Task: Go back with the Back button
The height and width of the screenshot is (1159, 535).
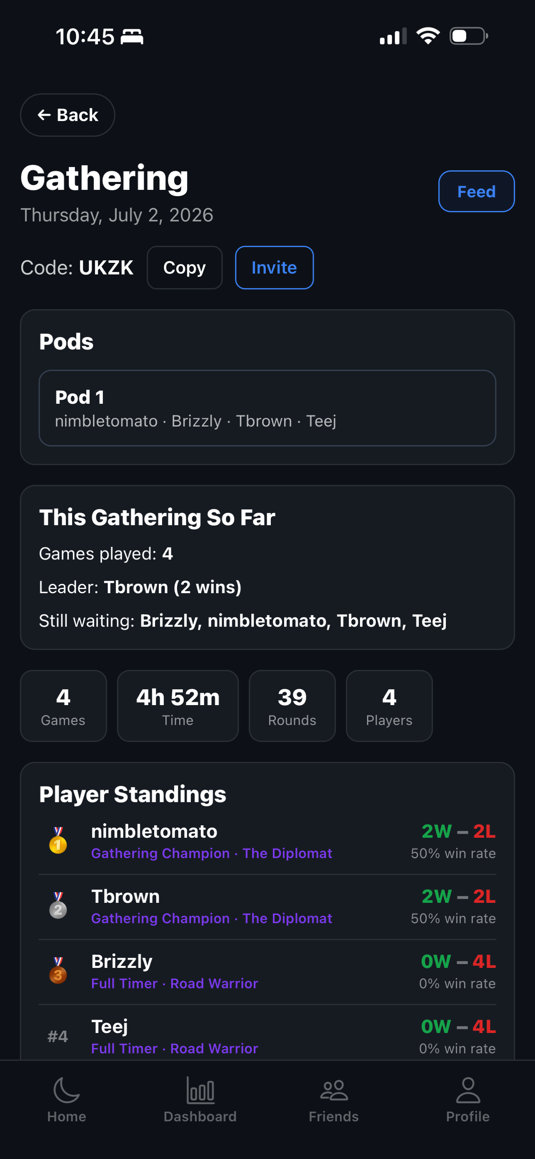Action: pyautogui.click(x=67, y=115)
